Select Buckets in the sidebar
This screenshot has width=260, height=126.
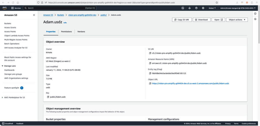click(8, 24)
